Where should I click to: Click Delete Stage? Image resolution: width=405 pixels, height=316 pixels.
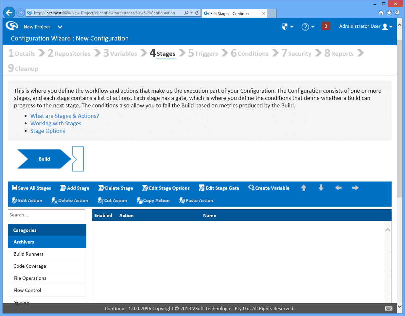click(x=115, y=188)
